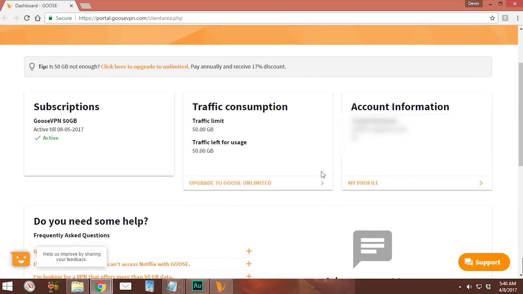
Task: Click the page vertical scrollbar
Action: coord(521,114)
